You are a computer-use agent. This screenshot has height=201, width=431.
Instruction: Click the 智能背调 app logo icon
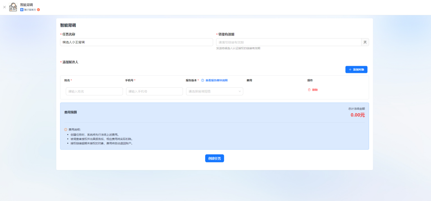13,7
